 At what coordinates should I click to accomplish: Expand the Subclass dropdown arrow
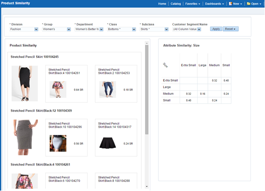pyautogui.click(x=167, y=29)
